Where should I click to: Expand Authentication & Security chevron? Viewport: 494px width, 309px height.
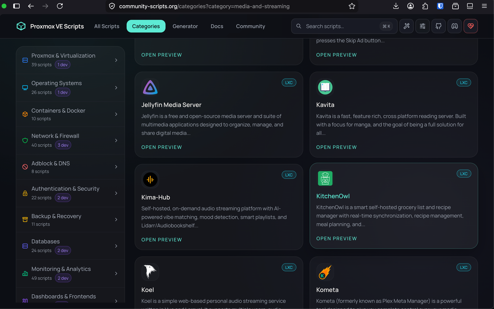click(x=116, y=193)
